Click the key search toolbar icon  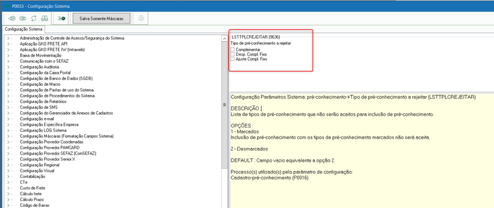coord(62,18)
